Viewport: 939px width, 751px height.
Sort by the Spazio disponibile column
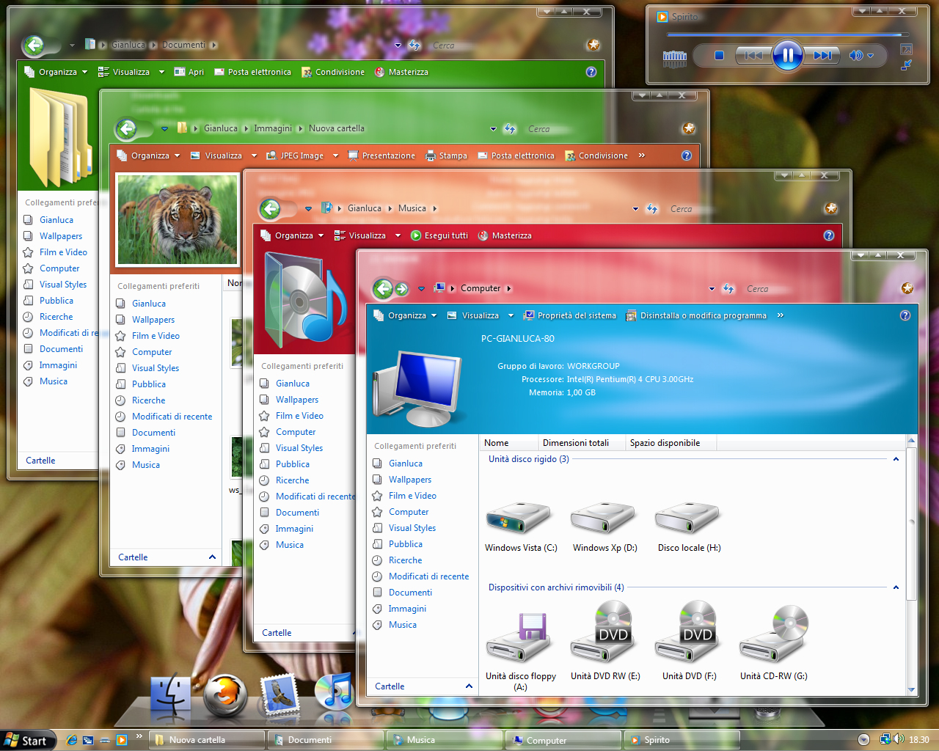click(x=671, y=443)
